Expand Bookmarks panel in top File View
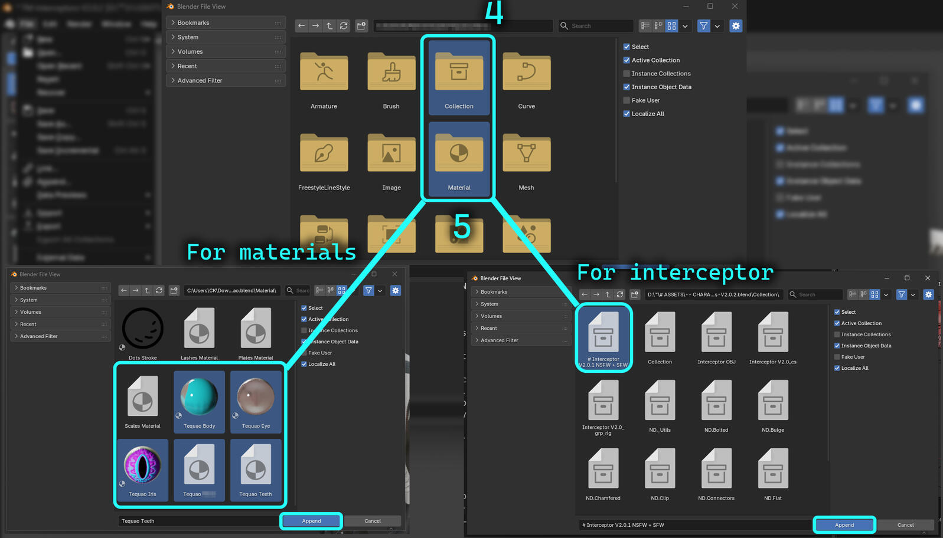943x538 pixels. click(x=194, y=22)
